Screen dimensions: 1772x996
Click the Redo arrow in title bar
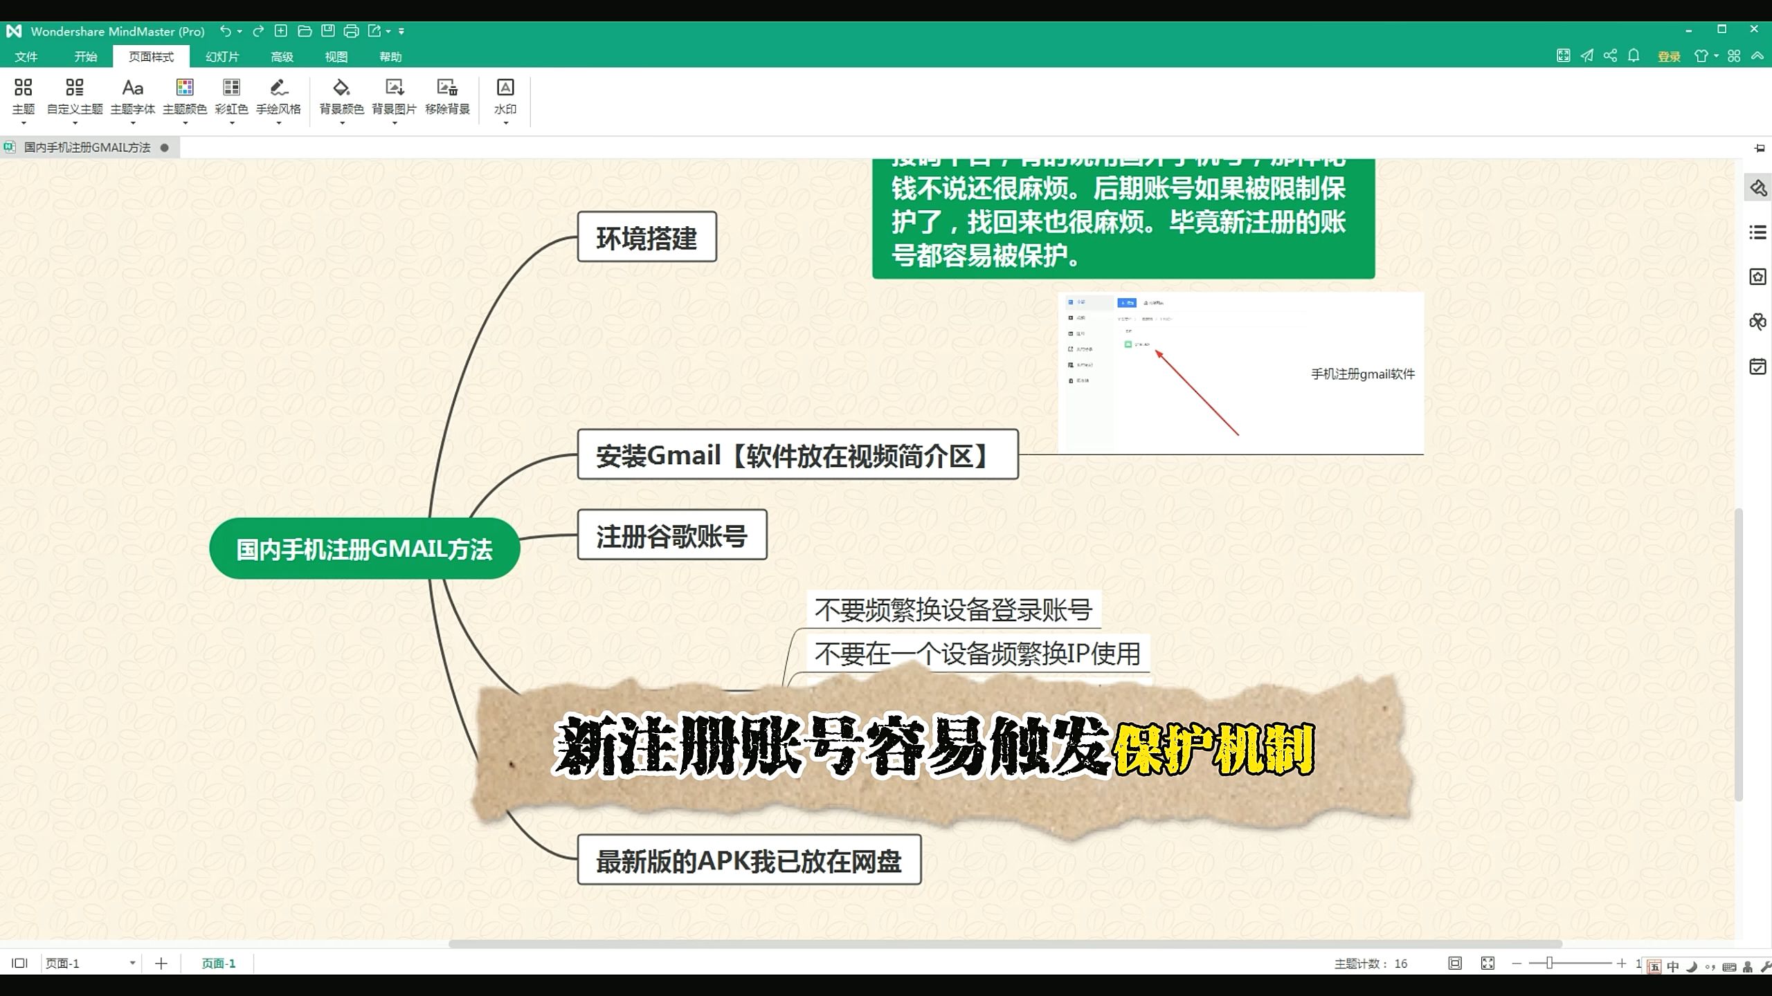[x=258, y=31]
